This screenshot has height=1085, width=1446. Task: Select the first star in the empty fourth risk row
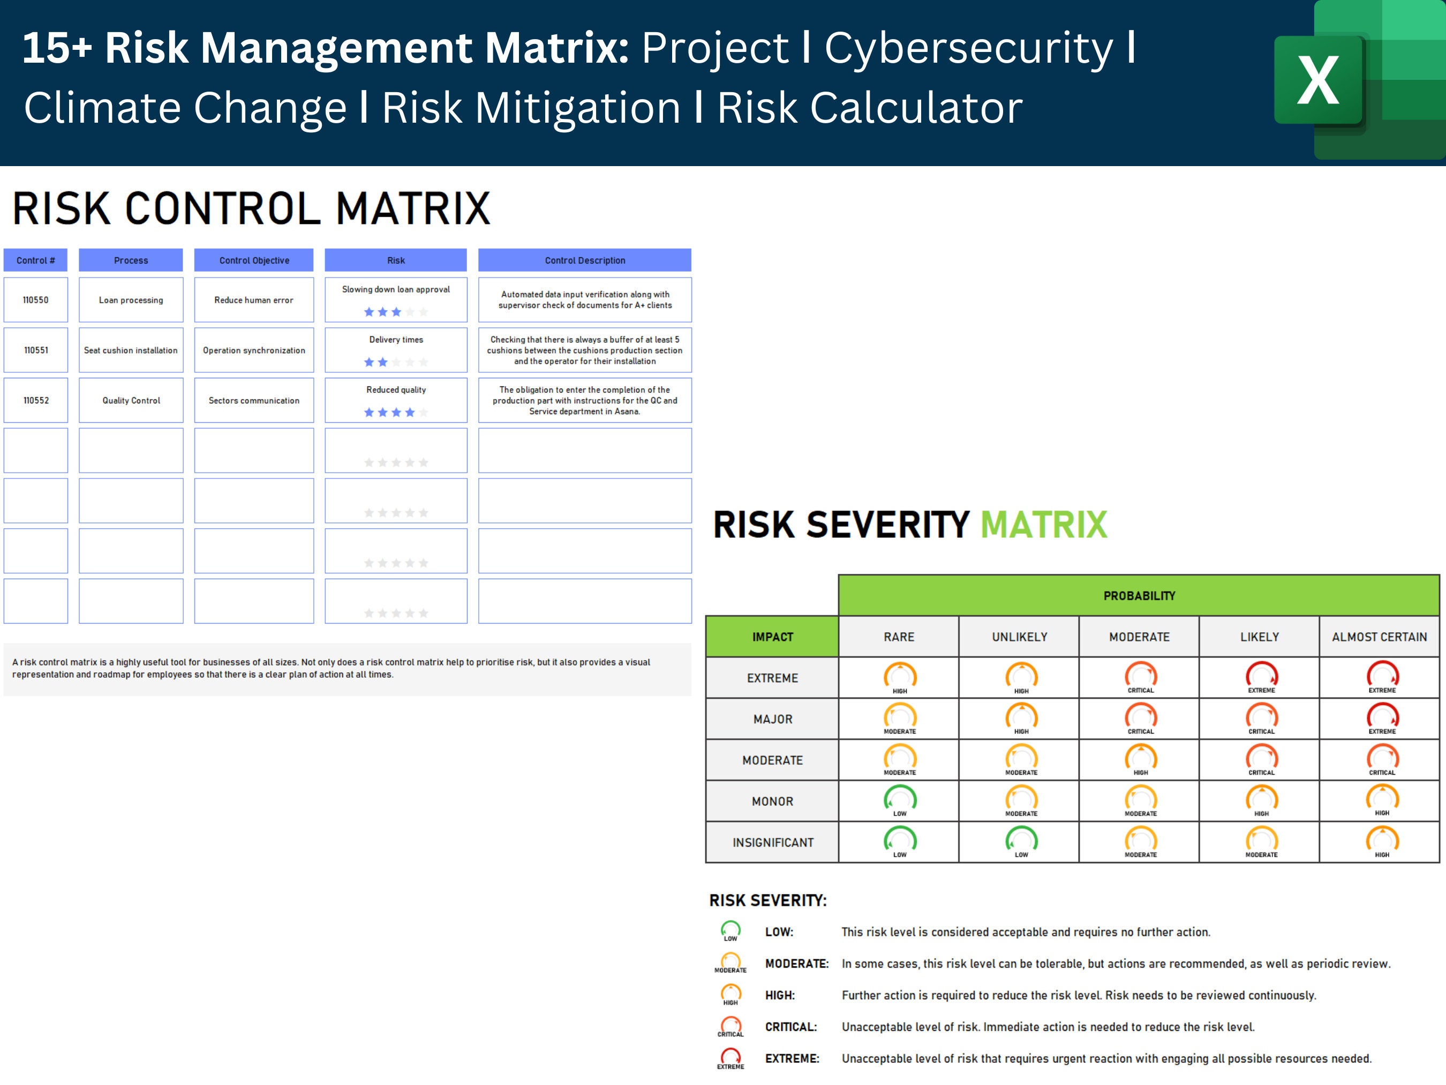coord(367,462)
